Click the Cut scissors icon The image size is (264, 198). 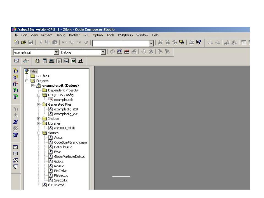pos(40,42)
